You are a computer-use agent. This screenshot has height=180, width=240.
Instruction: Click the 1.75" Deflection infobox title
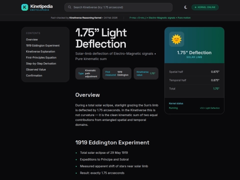(x=194, y=52)
